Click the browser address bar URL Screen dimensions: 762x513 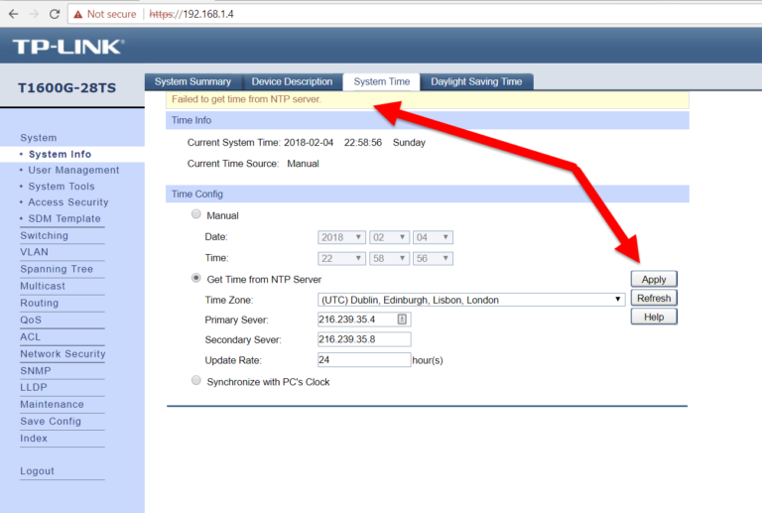pos(191,14)
